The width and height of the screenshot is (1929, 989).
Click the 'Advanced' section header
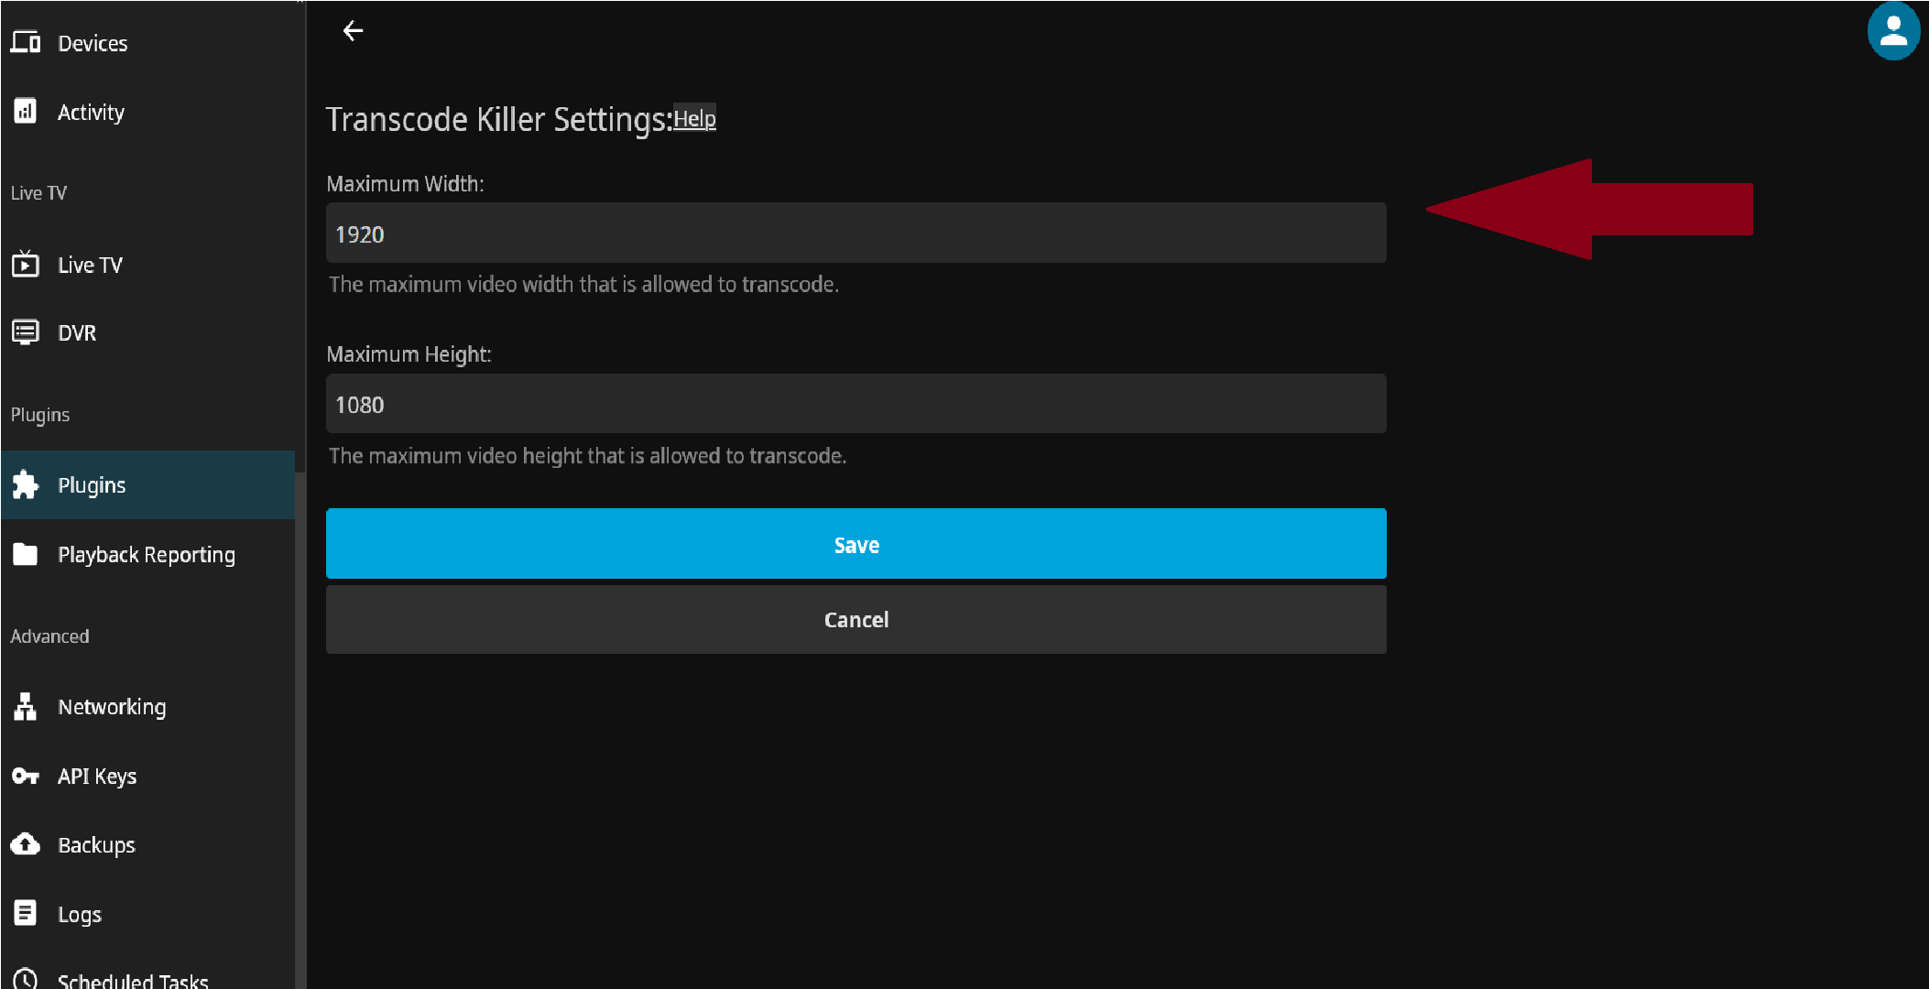pyautogui.click(x=49, y=636)
